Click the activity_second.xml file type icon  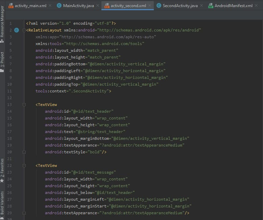click(x=107, y=6)
